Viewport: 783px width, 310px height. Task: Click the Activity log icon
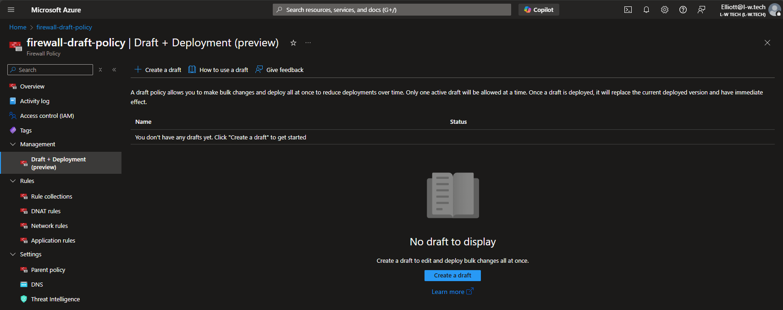pos(13,101)
